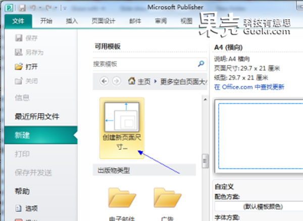Click the forward navigation arrow button

tap(116, 81)
